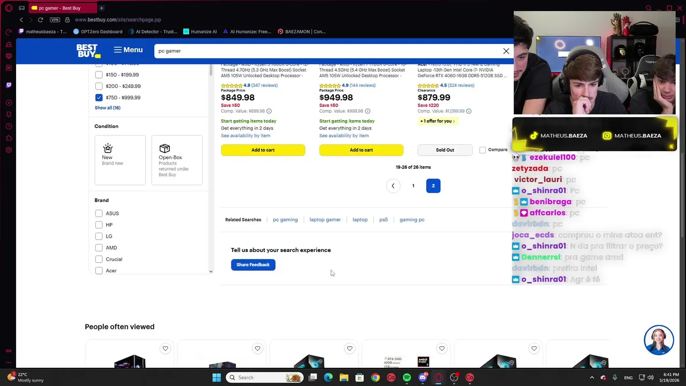
Task: Filter by LG brand
Action: 99,236
